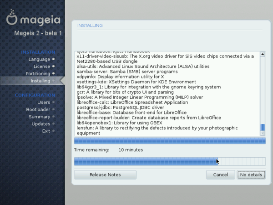The image size is (273, 205).
Task: Click the bullet next to Exit
Action: [x=53, y=131]
